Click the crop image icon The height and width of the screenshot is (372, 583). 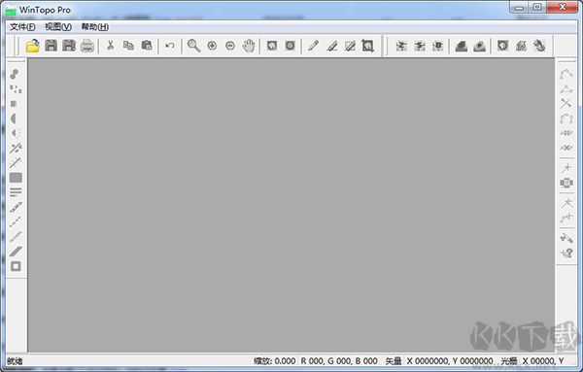367,46
